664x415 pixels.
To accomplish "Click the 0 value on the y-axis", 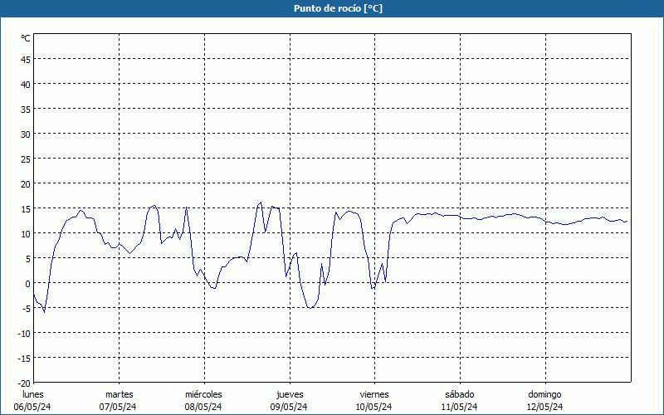I will pos(28,284).
